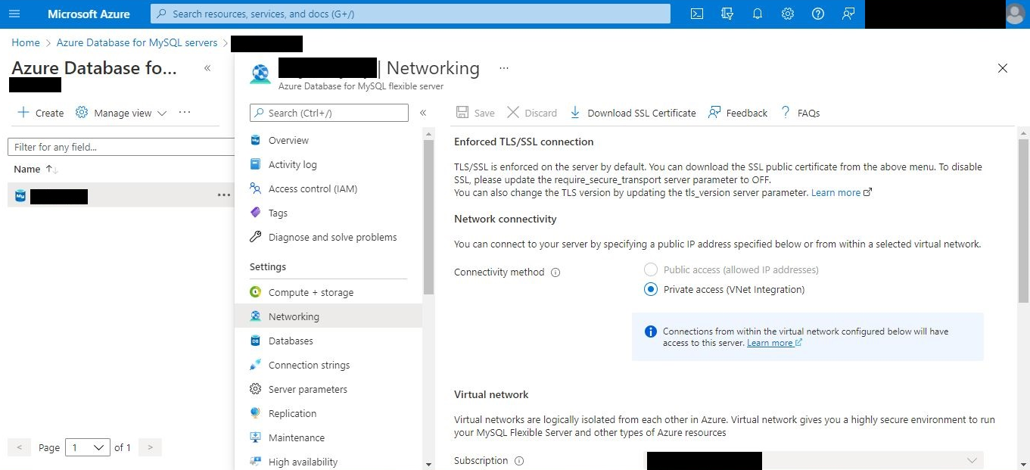Open the Subscription dropdown
1030x470 pixels.
(x=814, y=460)
